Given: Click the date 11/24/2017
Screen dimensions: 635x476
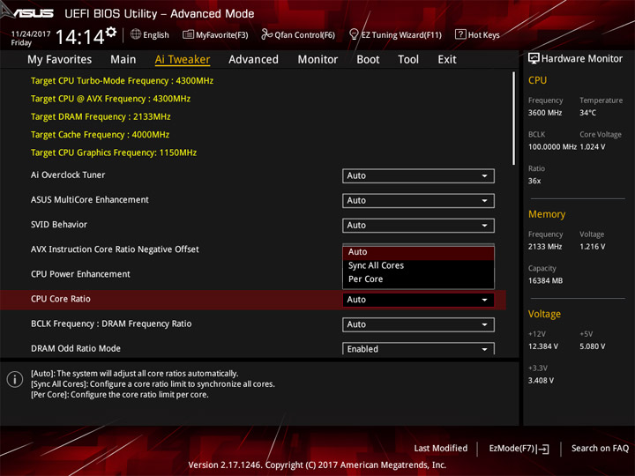Looking at the screenshot, I should click(31, 33).
